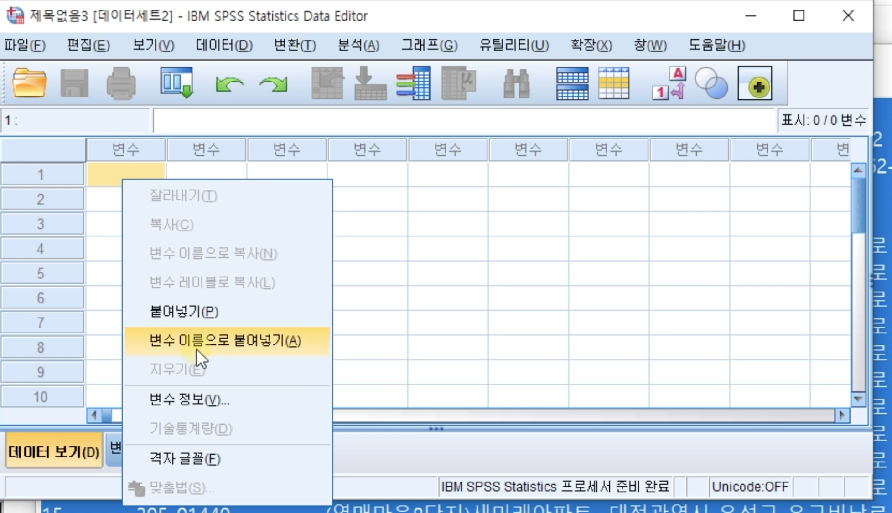Click the blue Split File grid icon
The height and width of the screenshot is (513, 892).
[x=572, y=83]
